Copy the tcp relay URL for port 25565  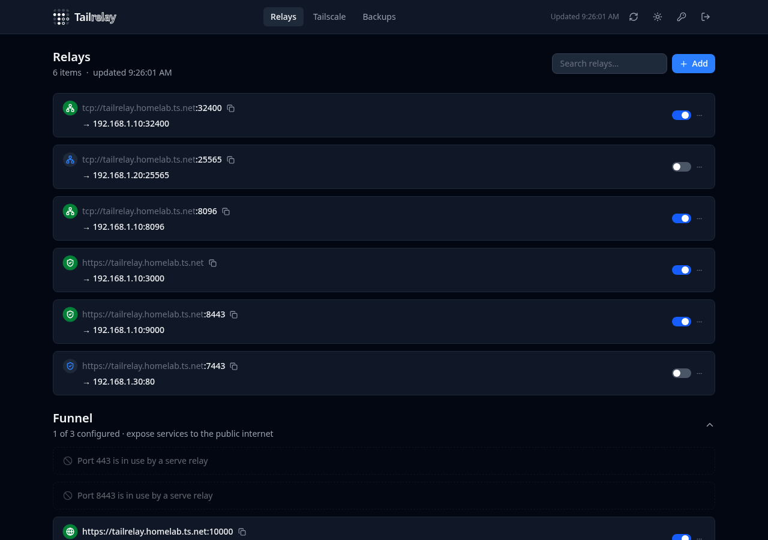(231, 160)
